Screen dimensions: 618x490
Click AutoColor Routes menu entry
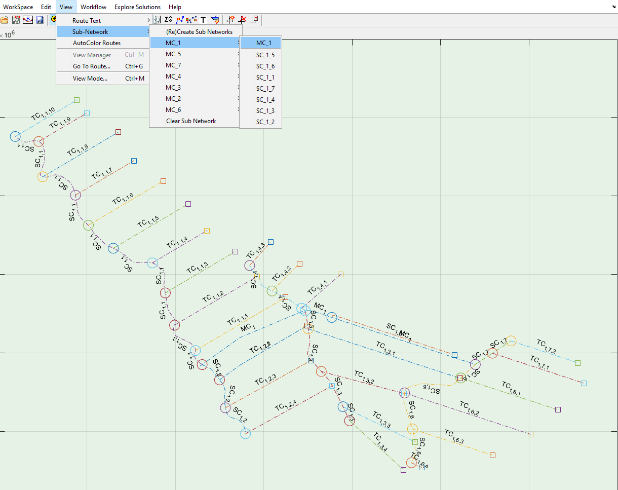[96, 43]
